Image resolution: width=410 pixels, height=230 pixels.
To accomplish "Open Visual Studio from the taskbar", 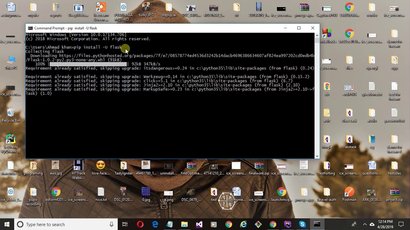I will click(199, 224).
